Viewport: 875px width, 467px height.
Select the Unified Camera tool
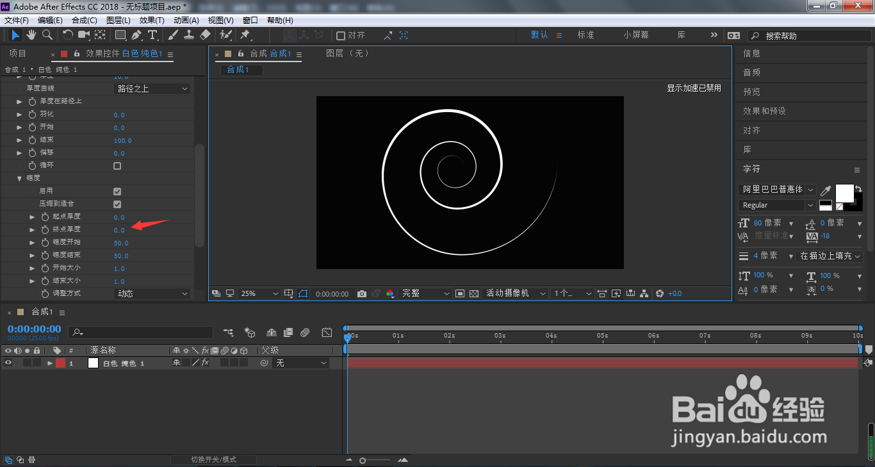point(84,35)
